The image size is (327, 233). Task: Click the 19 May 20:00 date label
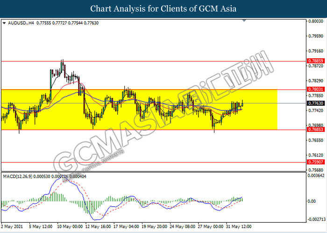coord(154,226)
